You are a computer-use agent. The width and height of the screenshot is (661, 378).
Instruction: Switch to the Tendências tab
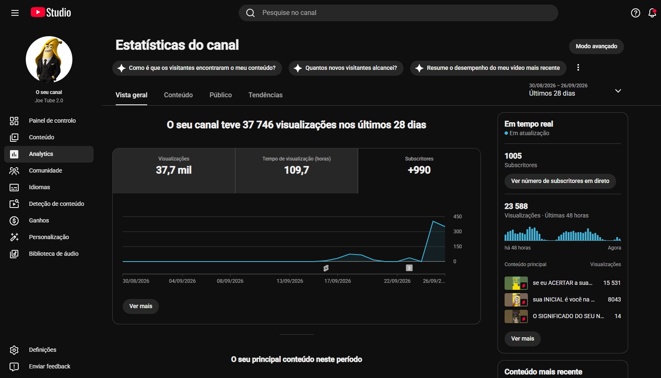pos(265,95)
